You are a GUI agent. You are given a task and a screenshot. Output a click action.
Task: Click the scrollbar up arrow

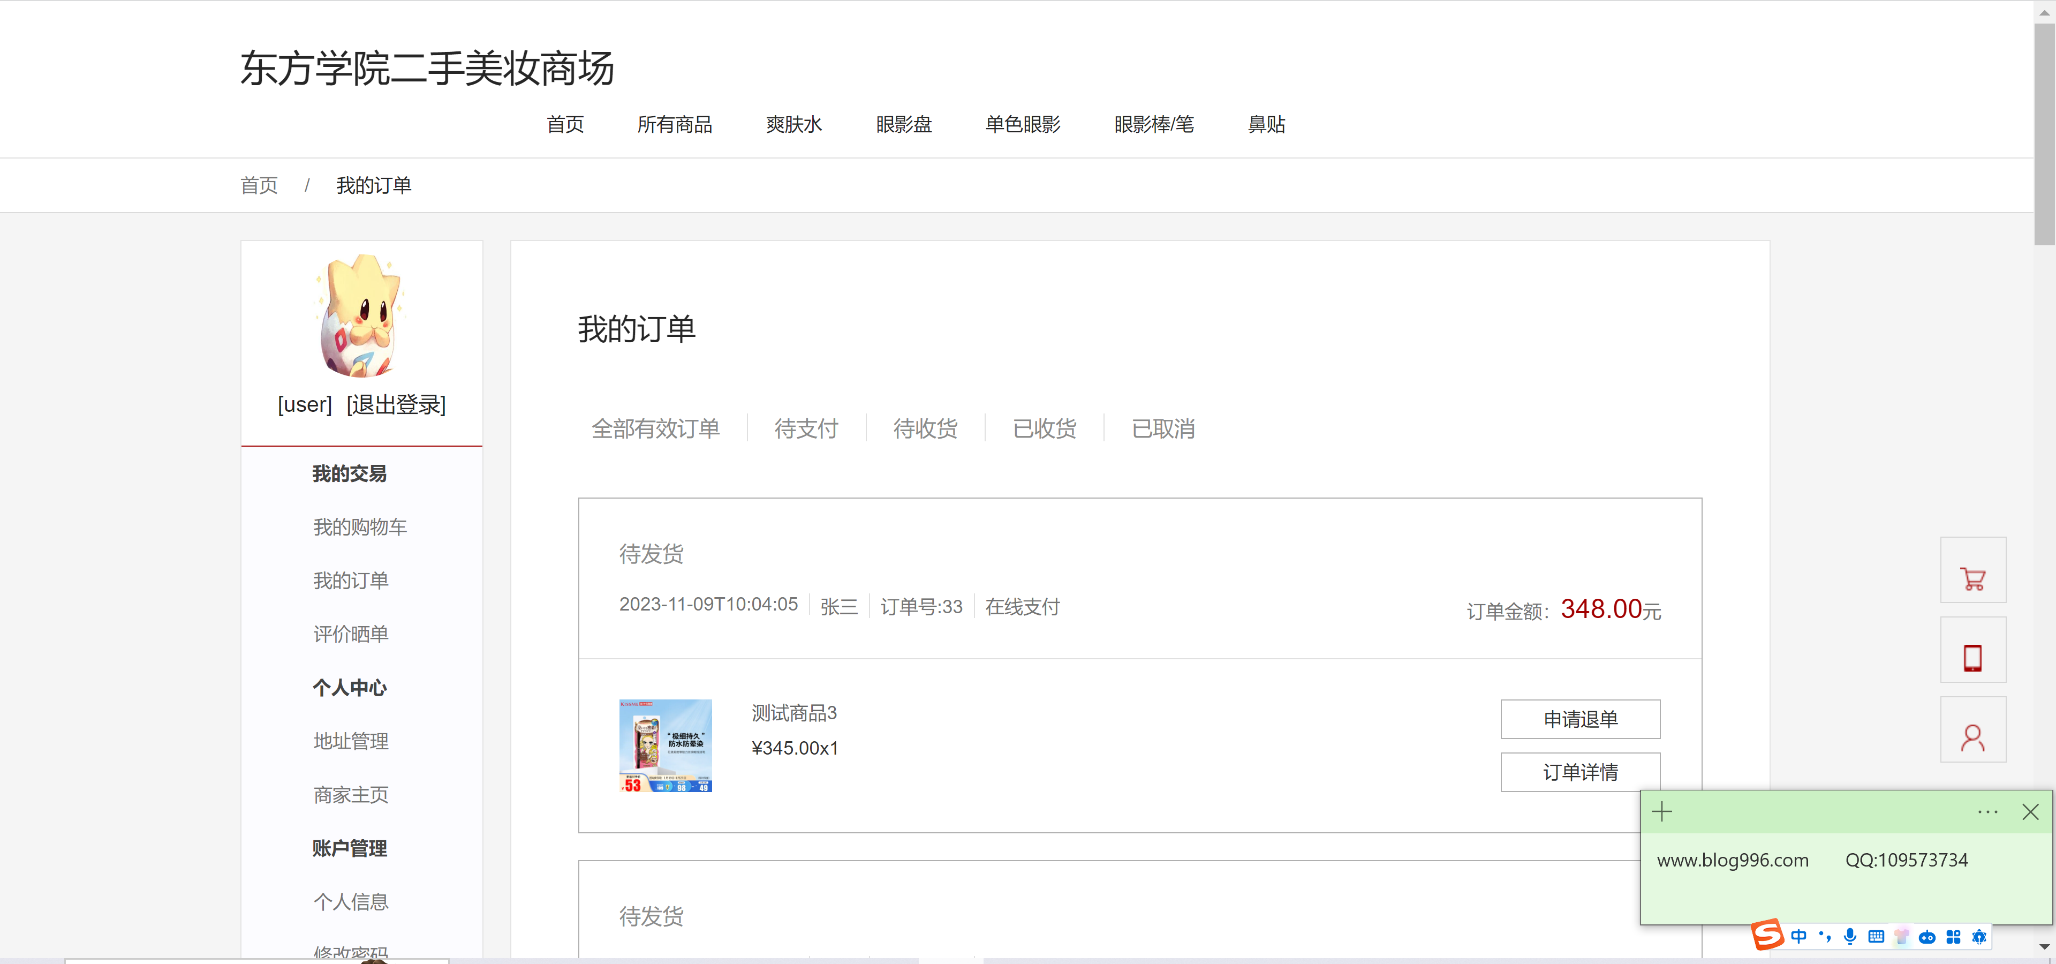[2044, 12]
